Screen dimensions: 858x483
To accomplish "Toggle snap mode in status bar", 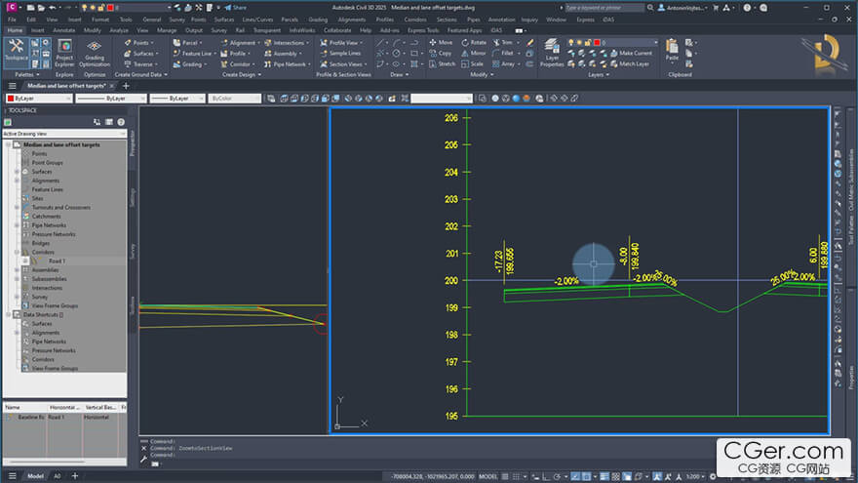I will pyautogui.click(x=516, y=476).
